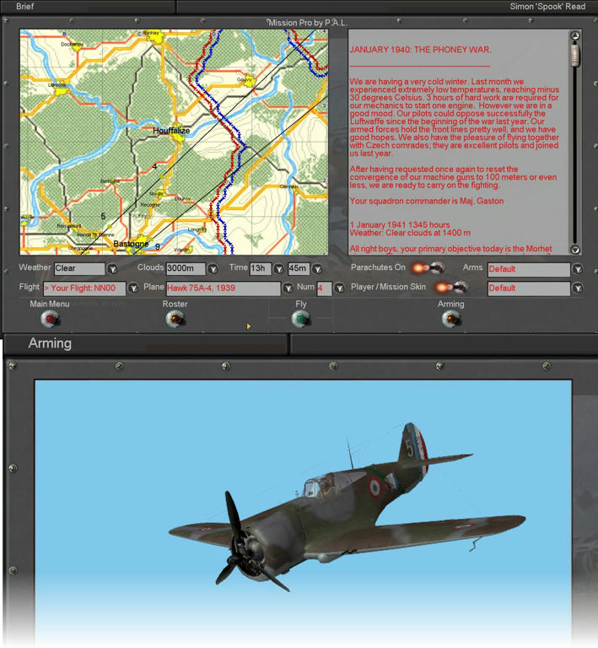The width and height of the screenshot is (598, 648).
Task: Open Arming via its round button
Action: pyautogui.click(x=451, y=319)
